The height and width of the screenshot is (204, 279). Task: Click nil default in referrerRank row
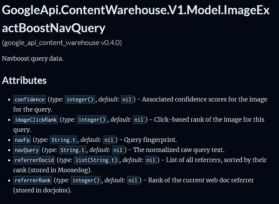(x=133, y=180)
